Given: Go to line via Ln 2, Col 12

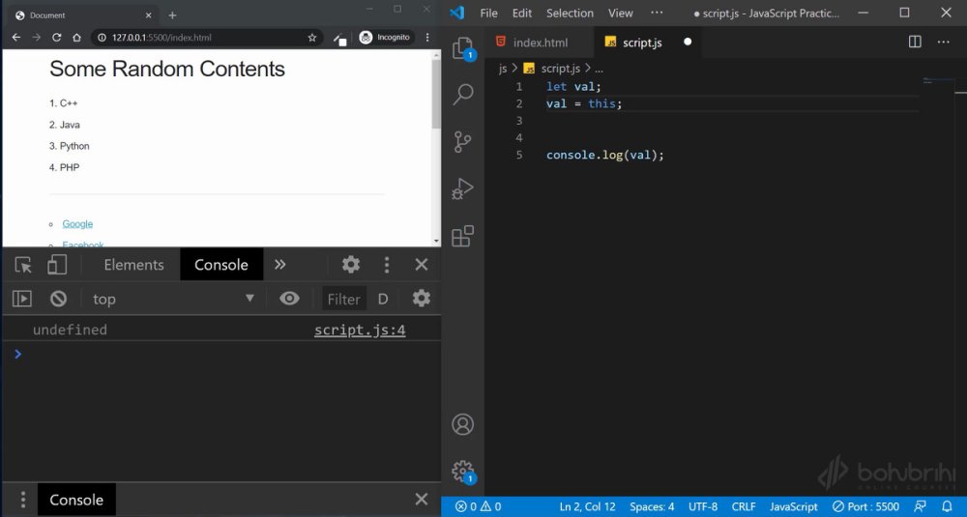Looking at the screenshot, I should pos(587,506).
